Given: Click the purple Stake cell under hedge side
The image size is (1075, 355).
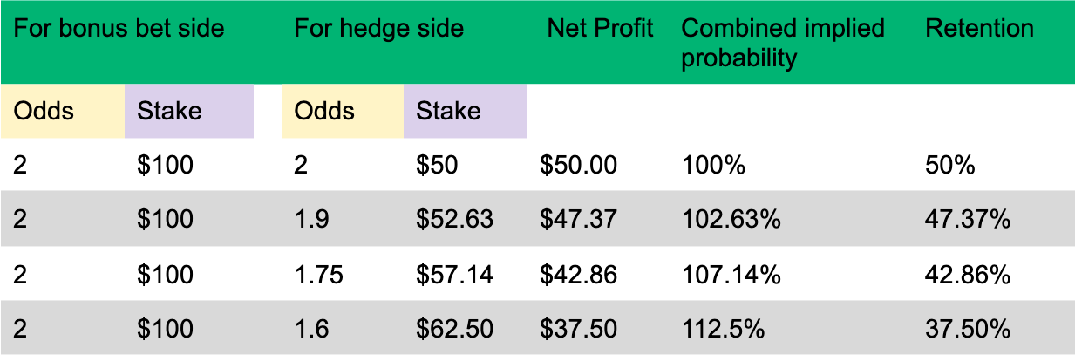Looking at the screenshot, I should click(x=448, y=111).
